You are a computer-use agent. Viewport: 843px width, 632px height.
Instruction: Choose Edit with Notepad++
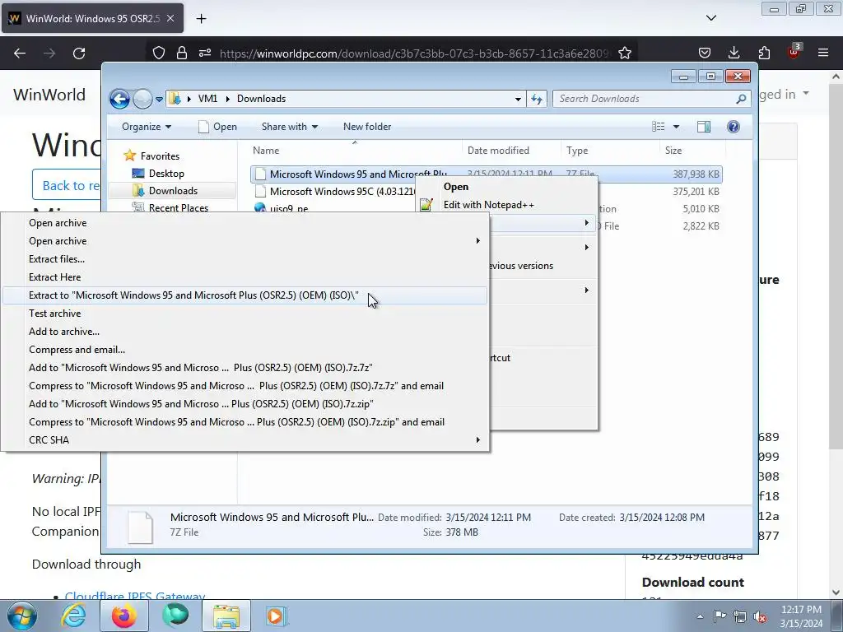[x=489, y=205]
